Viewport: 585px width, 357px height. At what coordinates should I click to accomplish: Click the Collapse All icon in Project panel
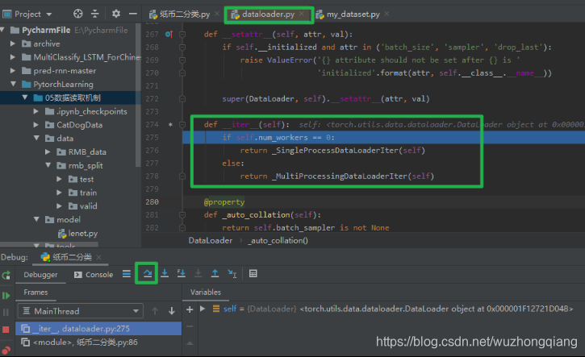point(95,15)
